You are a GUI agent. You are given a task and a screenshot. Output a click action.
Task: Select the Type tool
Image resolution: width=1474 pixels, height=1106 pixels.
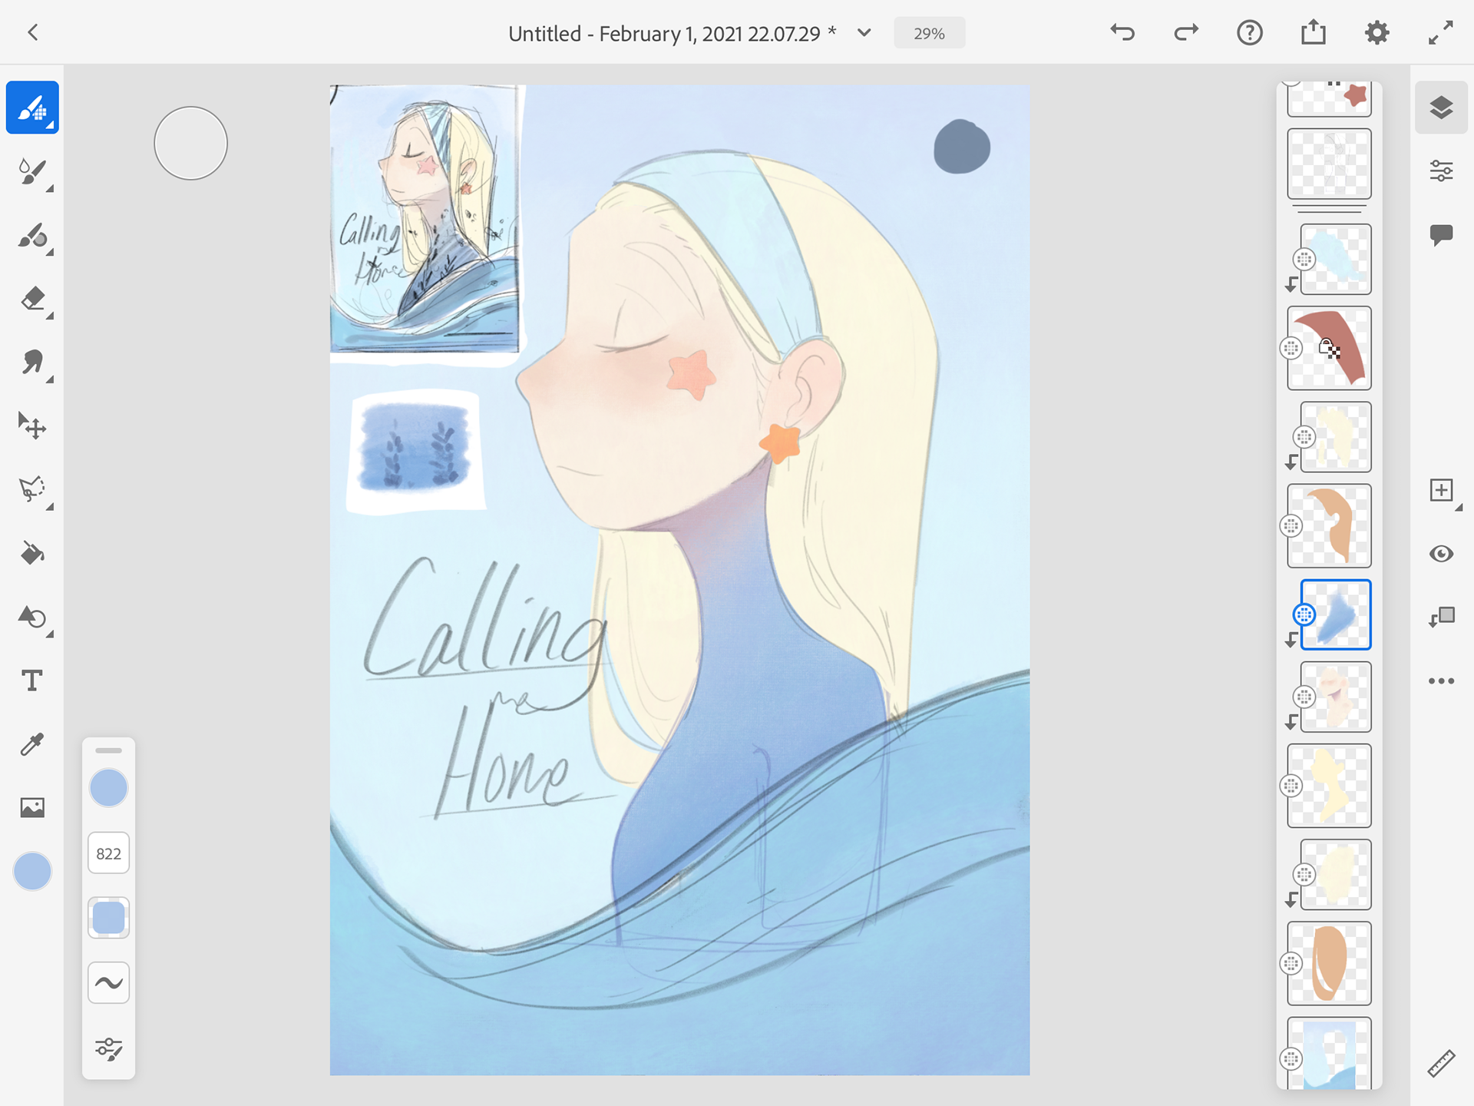(32, 680)
